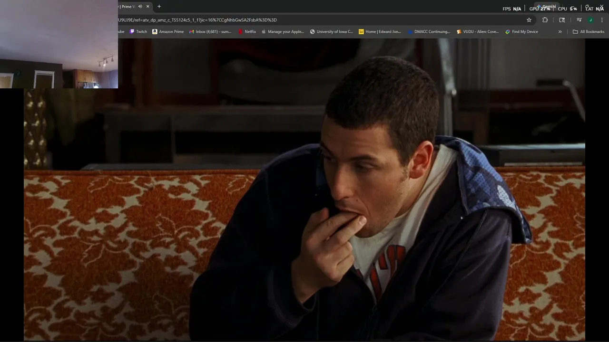The height and width of the screenshot is (342, 609).
Task: Click the CPU 5% overlay readout
Action: click(568, 9)
